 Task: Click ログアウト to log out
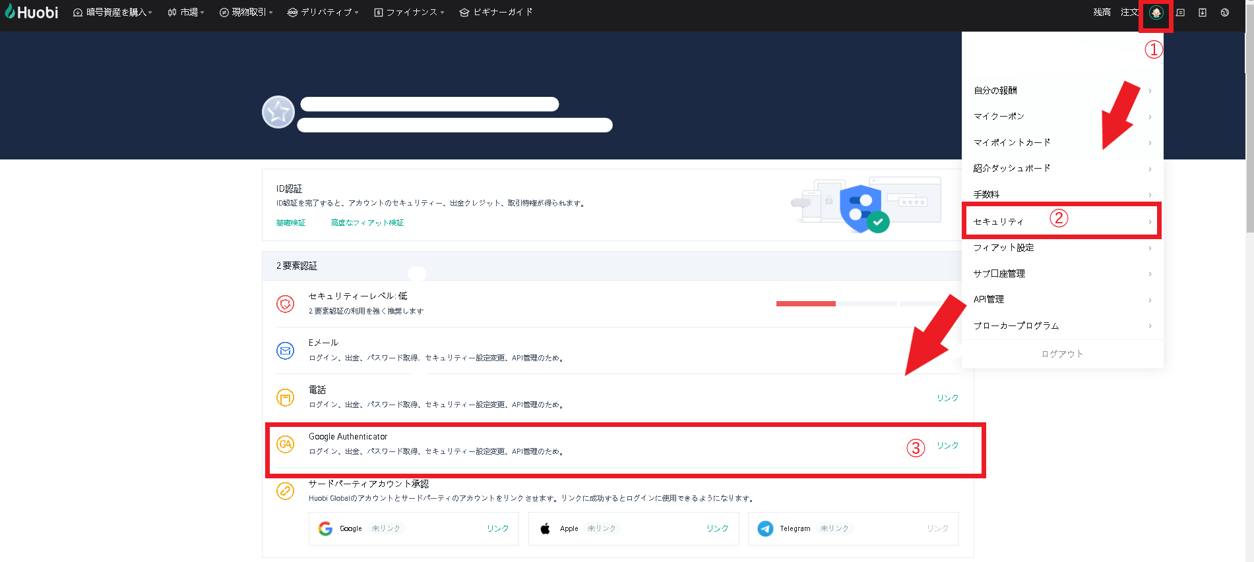1062,354
